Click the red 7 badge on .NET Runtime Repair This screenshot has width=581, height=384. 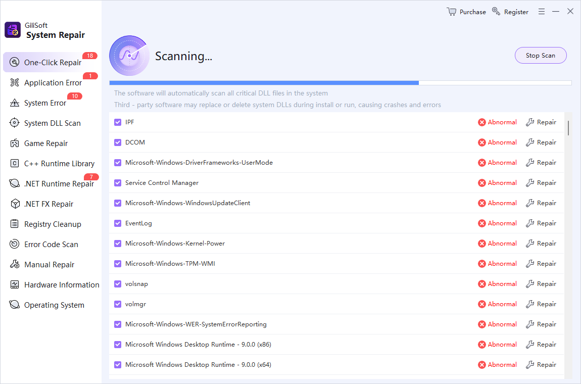tap(91, 177)
